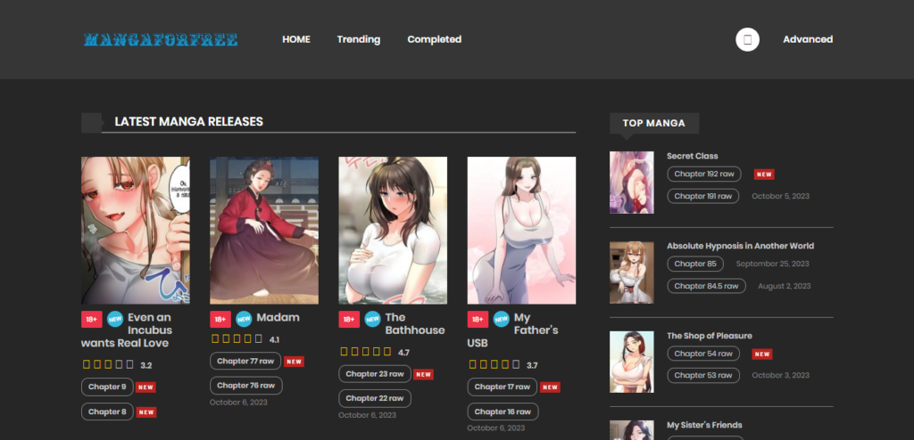
Task: Click star rating under My Father's USB
Action: 494,365
